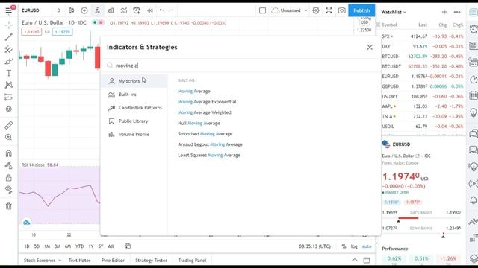Click the blue Publish button
Screen dimensions: 478x268
click(361, 10)
